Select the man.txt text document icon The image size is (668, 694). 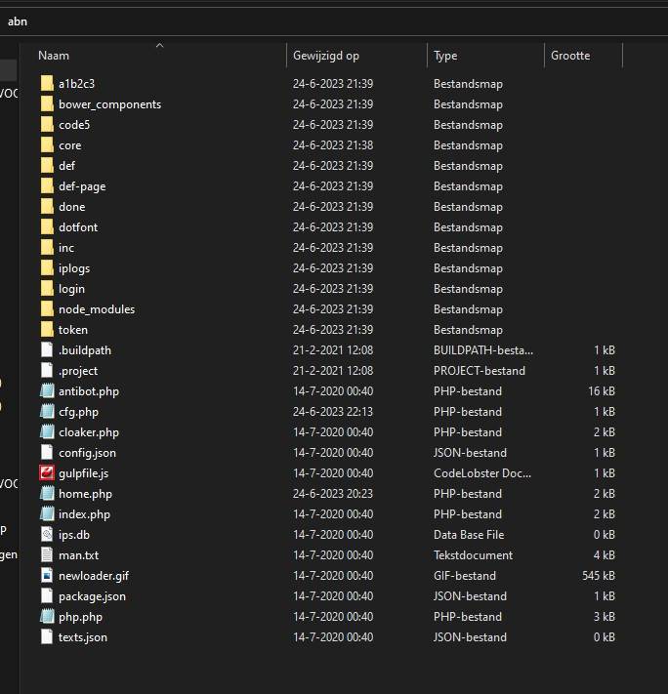(x=47, y=555)
